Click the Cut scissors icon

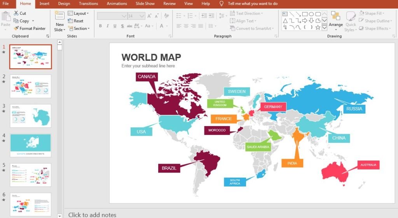16,13
